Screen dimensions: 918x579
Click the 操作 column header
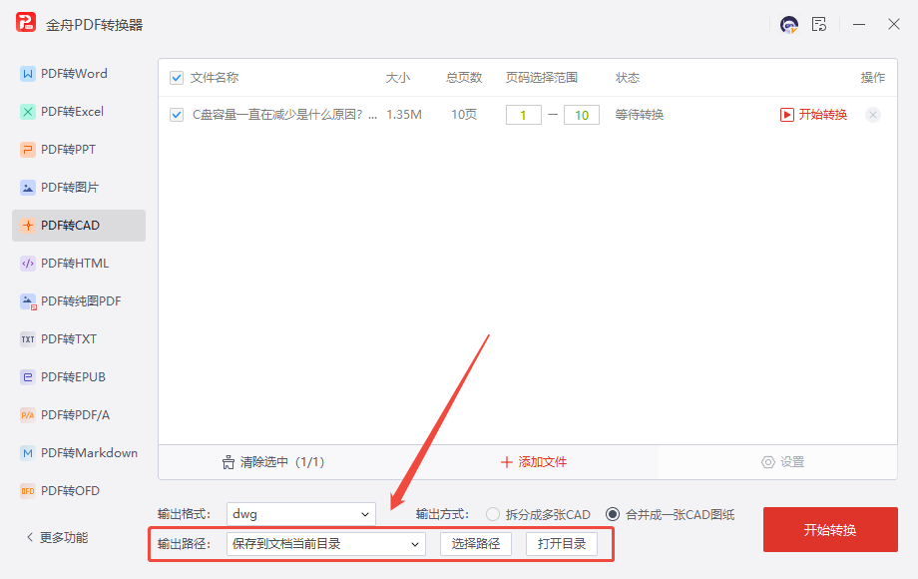tap(872, 78)
